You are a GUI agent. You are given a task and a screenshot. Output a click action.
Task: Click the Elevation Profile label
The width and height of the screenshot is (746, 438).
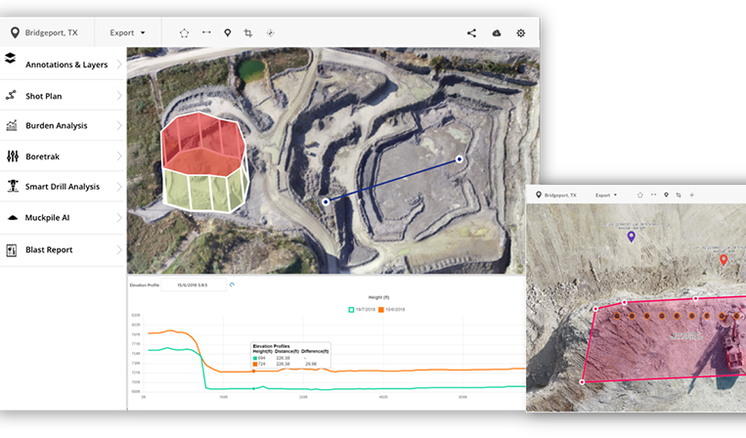pos(145,285)
